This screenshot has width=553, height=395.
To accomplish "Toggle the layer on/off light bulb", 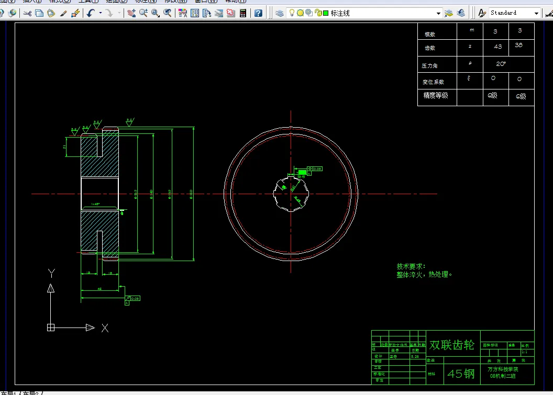I will tap(292, 13).
